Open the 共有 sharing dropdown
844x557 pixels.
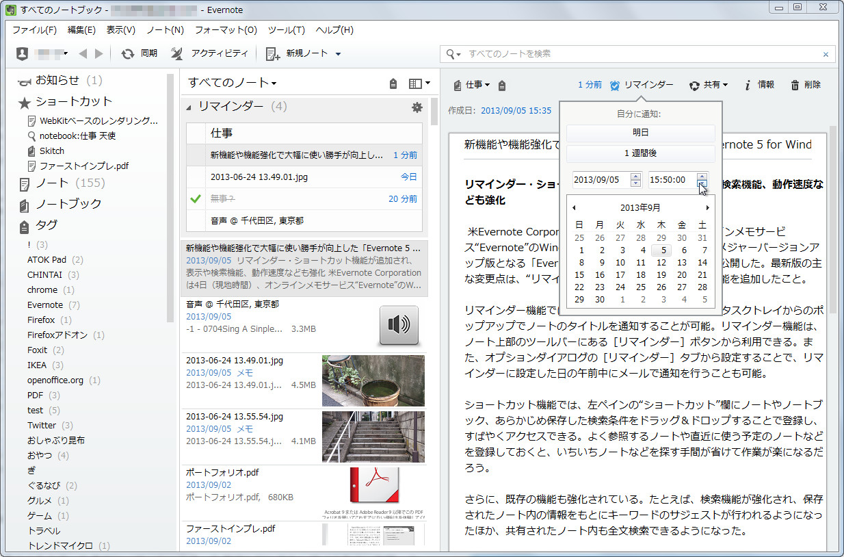tap(711, 86)
